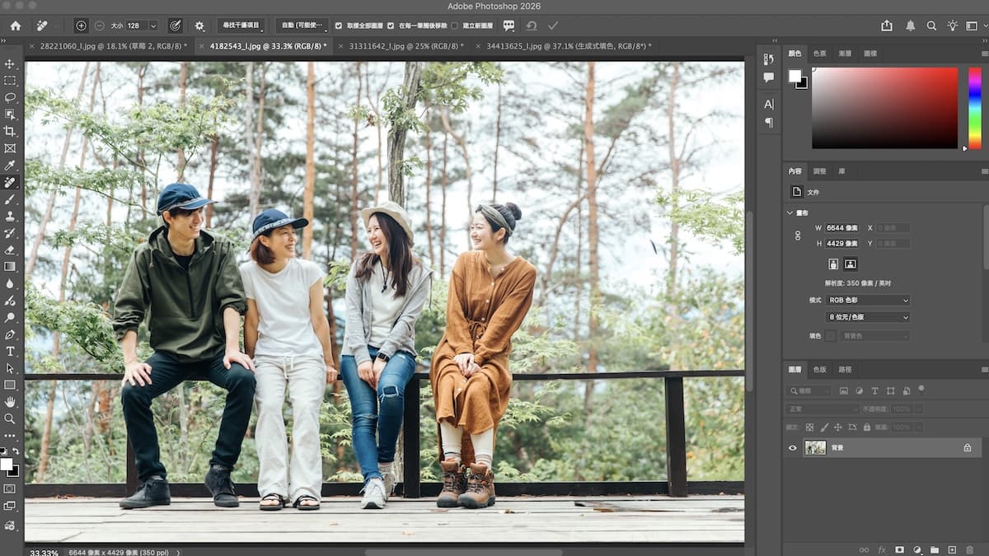
Task: Delete layer using trash icon
Action: pos(970,549)
